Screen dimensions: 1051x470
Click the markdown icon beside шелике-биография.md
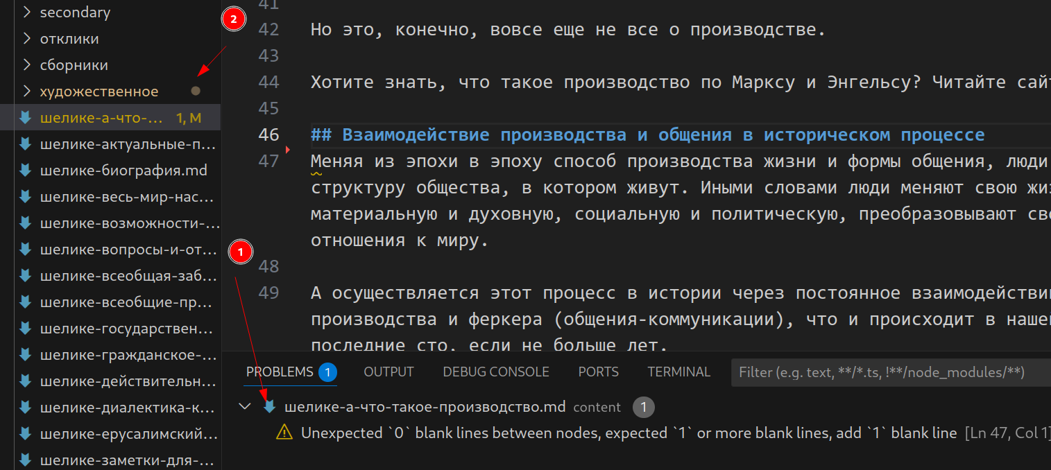(x=26, y=171)
